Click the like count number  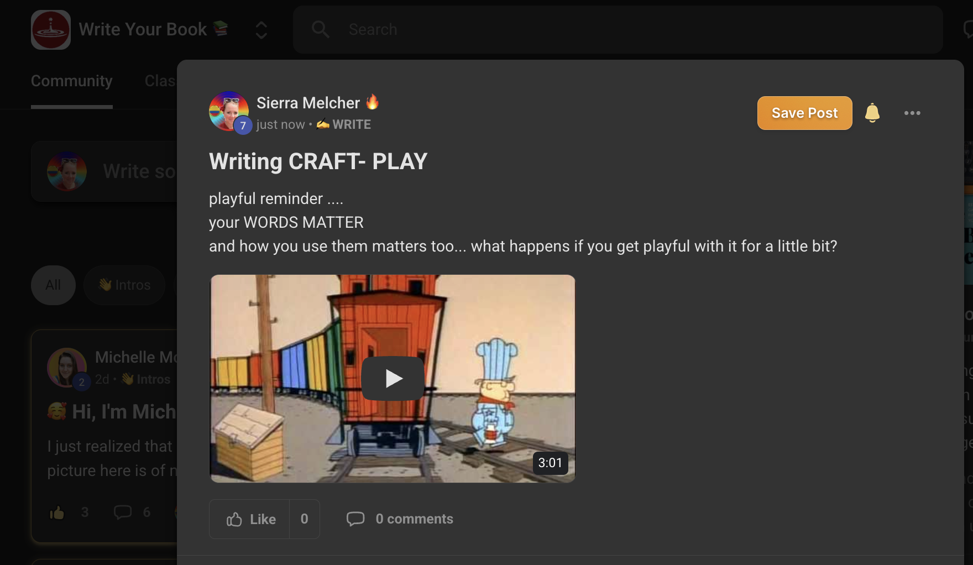tap(304, 519)
